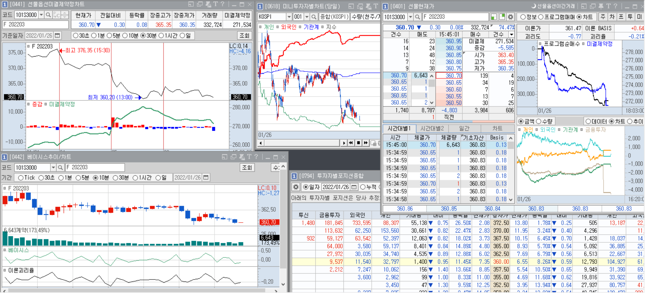The image size is (645, 293).
Task: Click the fast-forward control in 0618 chart scrollbar
Action: click(x=366, y=143)
